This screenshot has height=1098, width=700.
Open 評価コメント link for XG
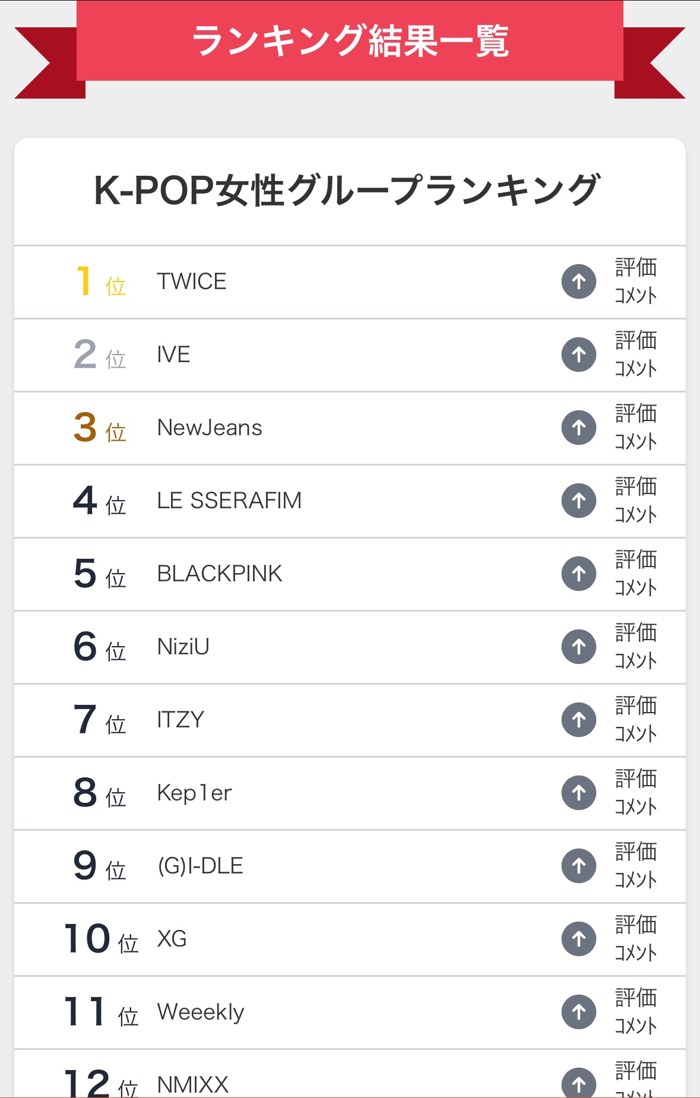(636, 939)
